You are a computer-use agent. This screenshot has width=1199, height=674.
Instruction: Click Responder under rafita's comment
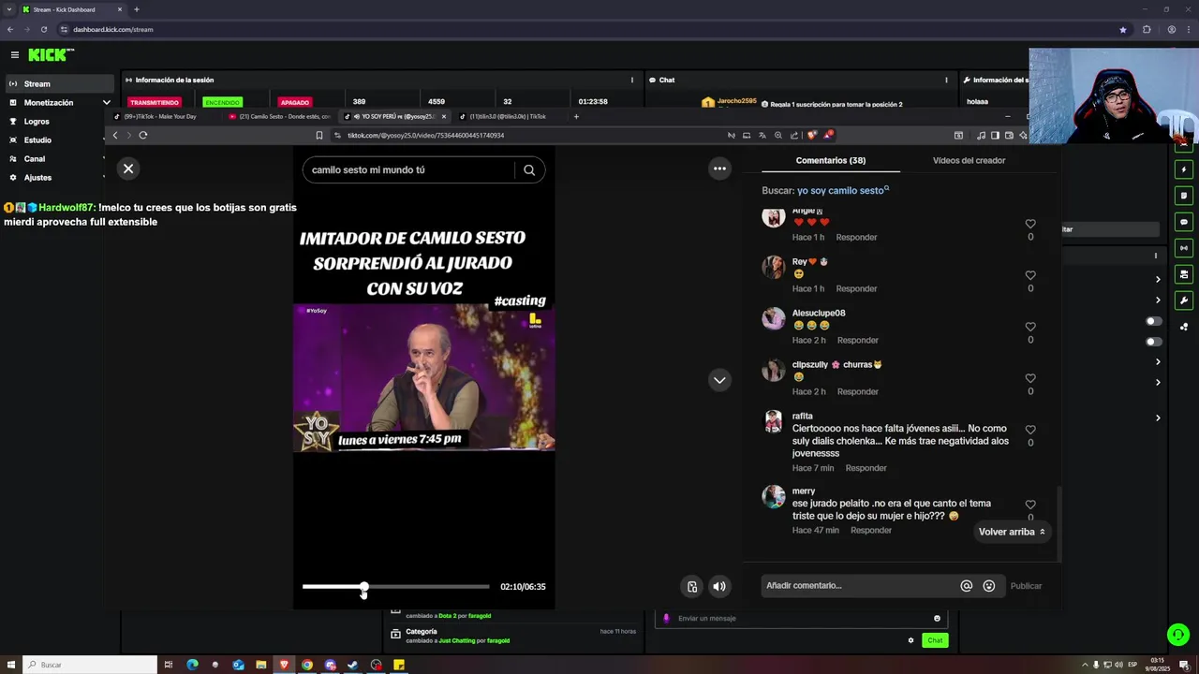[866, 468]
